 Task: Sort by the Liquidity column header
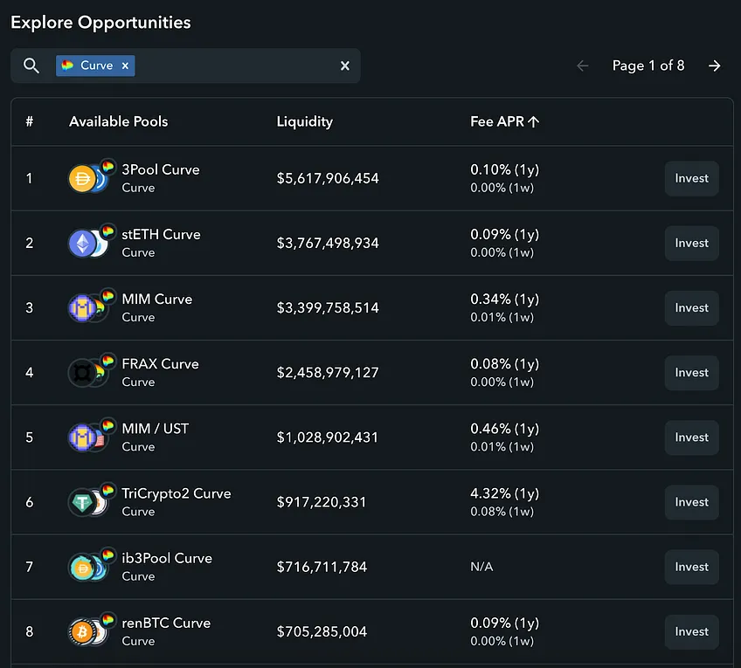tap(305, 121)
